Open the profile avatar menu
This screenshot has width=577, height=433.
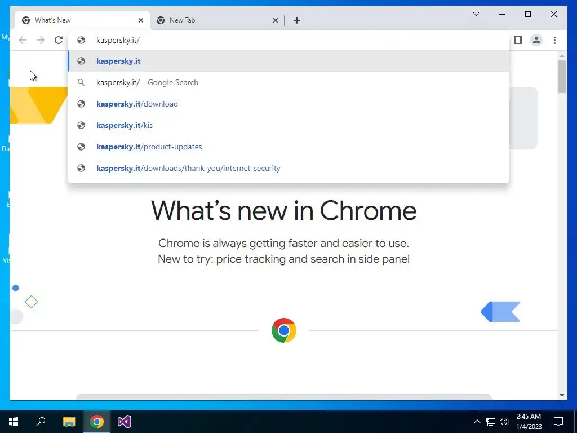point(536,40)
